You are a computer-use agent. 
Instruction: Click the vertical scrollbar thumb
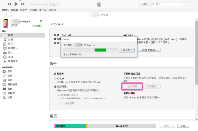click(x=197, y=53)
